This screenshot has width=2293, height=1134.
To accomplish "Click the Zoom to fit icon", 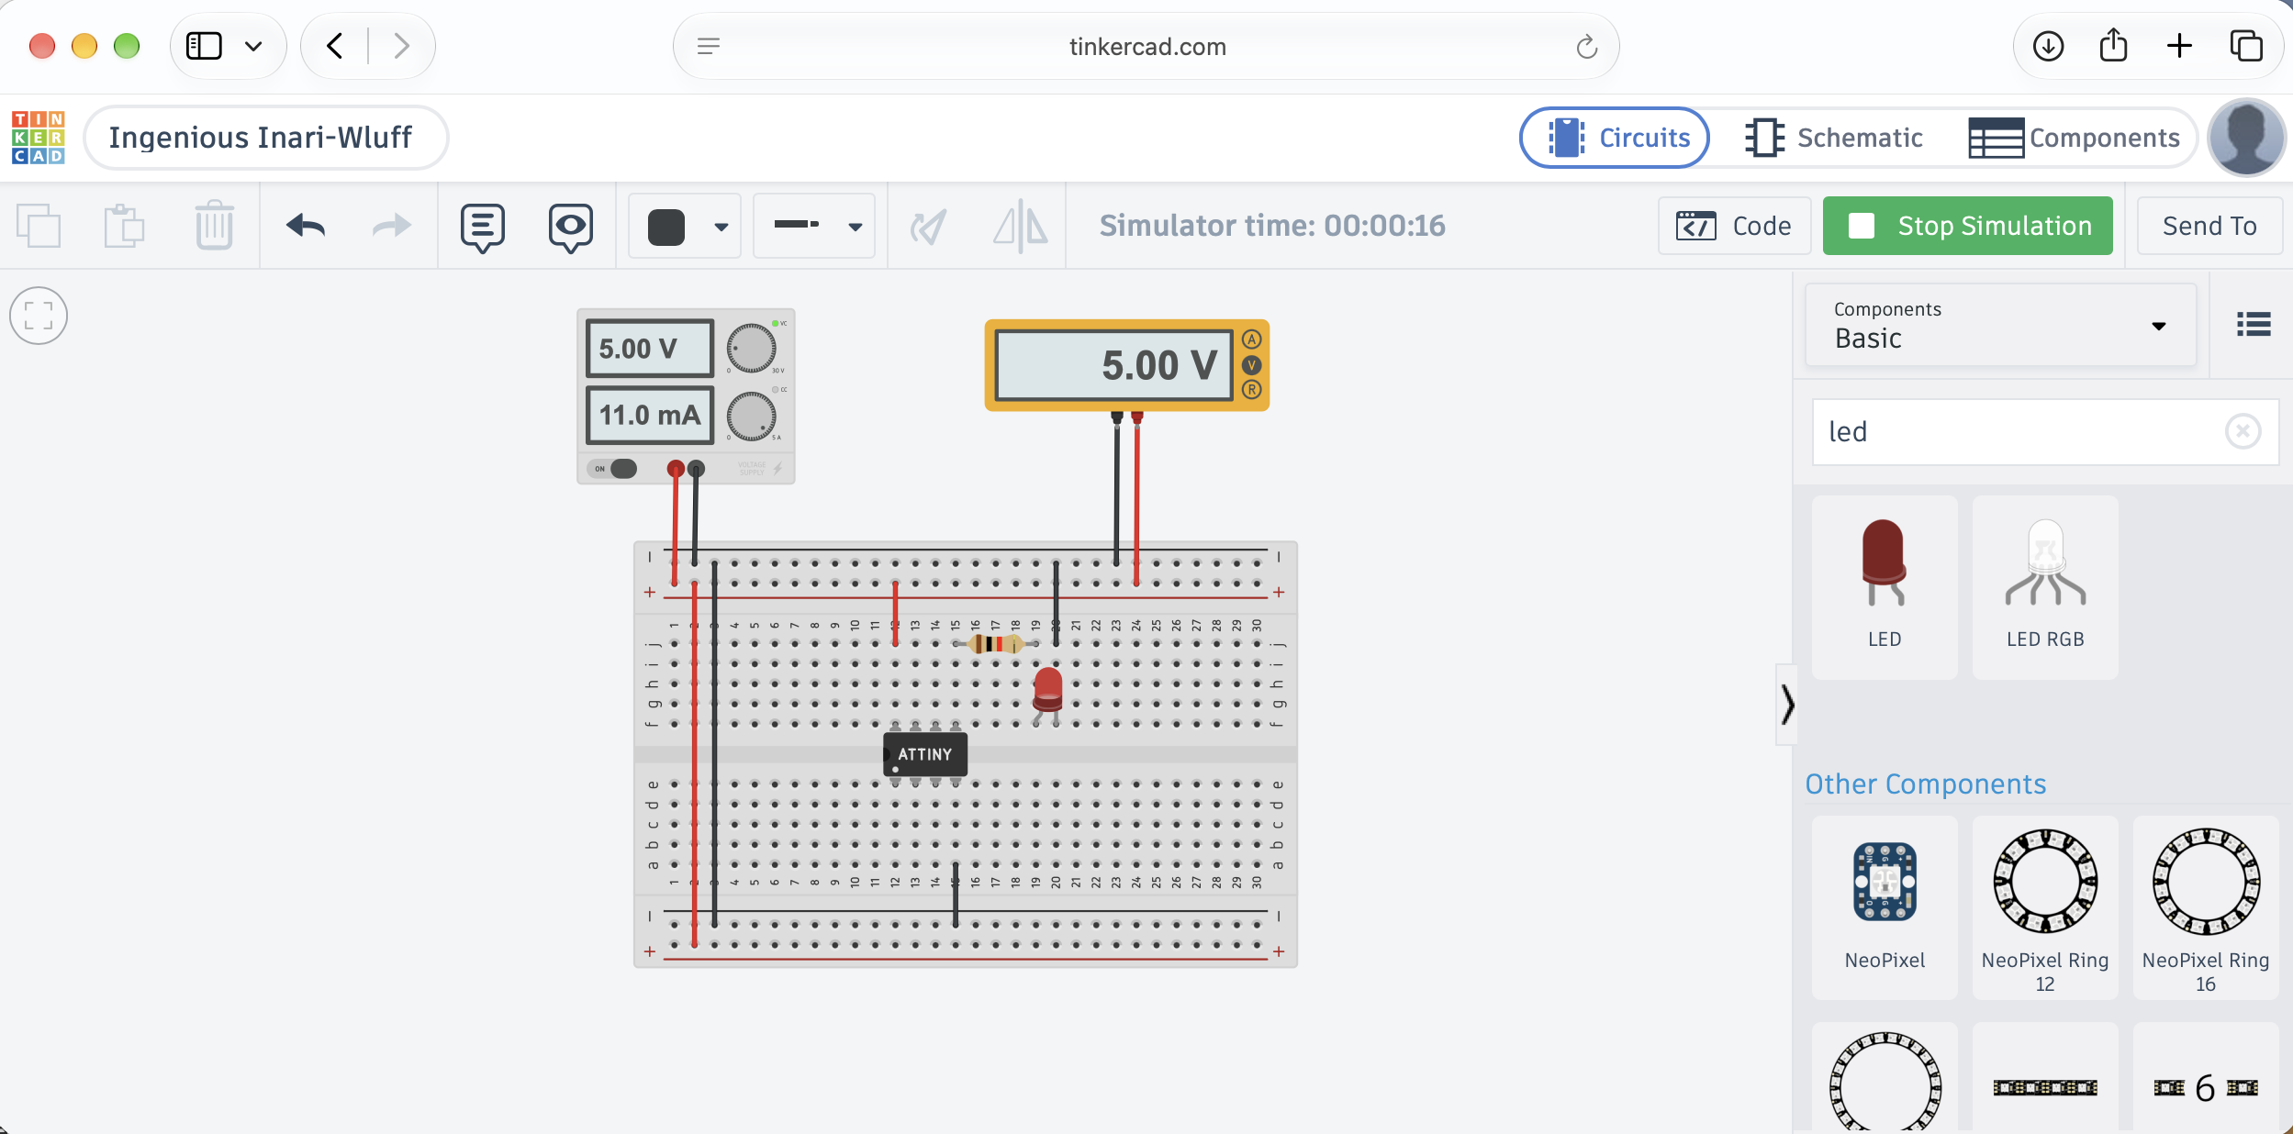I will (39, 316).
